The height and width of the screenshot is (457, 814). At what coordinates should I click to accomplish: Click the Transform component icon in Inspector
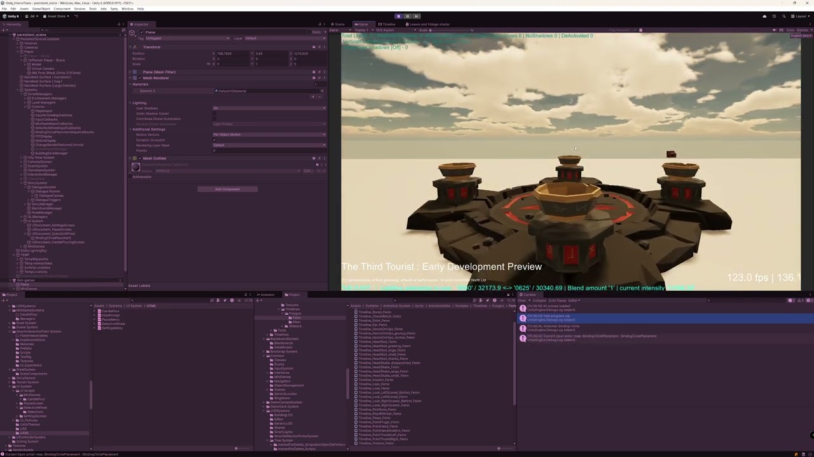(x=135, y=47)
